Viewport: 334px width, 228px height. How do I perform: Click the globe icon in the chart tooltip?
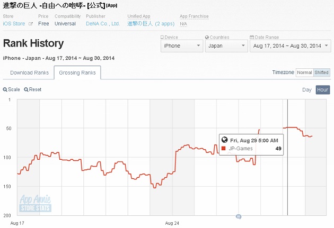click(x=224, y=140)
